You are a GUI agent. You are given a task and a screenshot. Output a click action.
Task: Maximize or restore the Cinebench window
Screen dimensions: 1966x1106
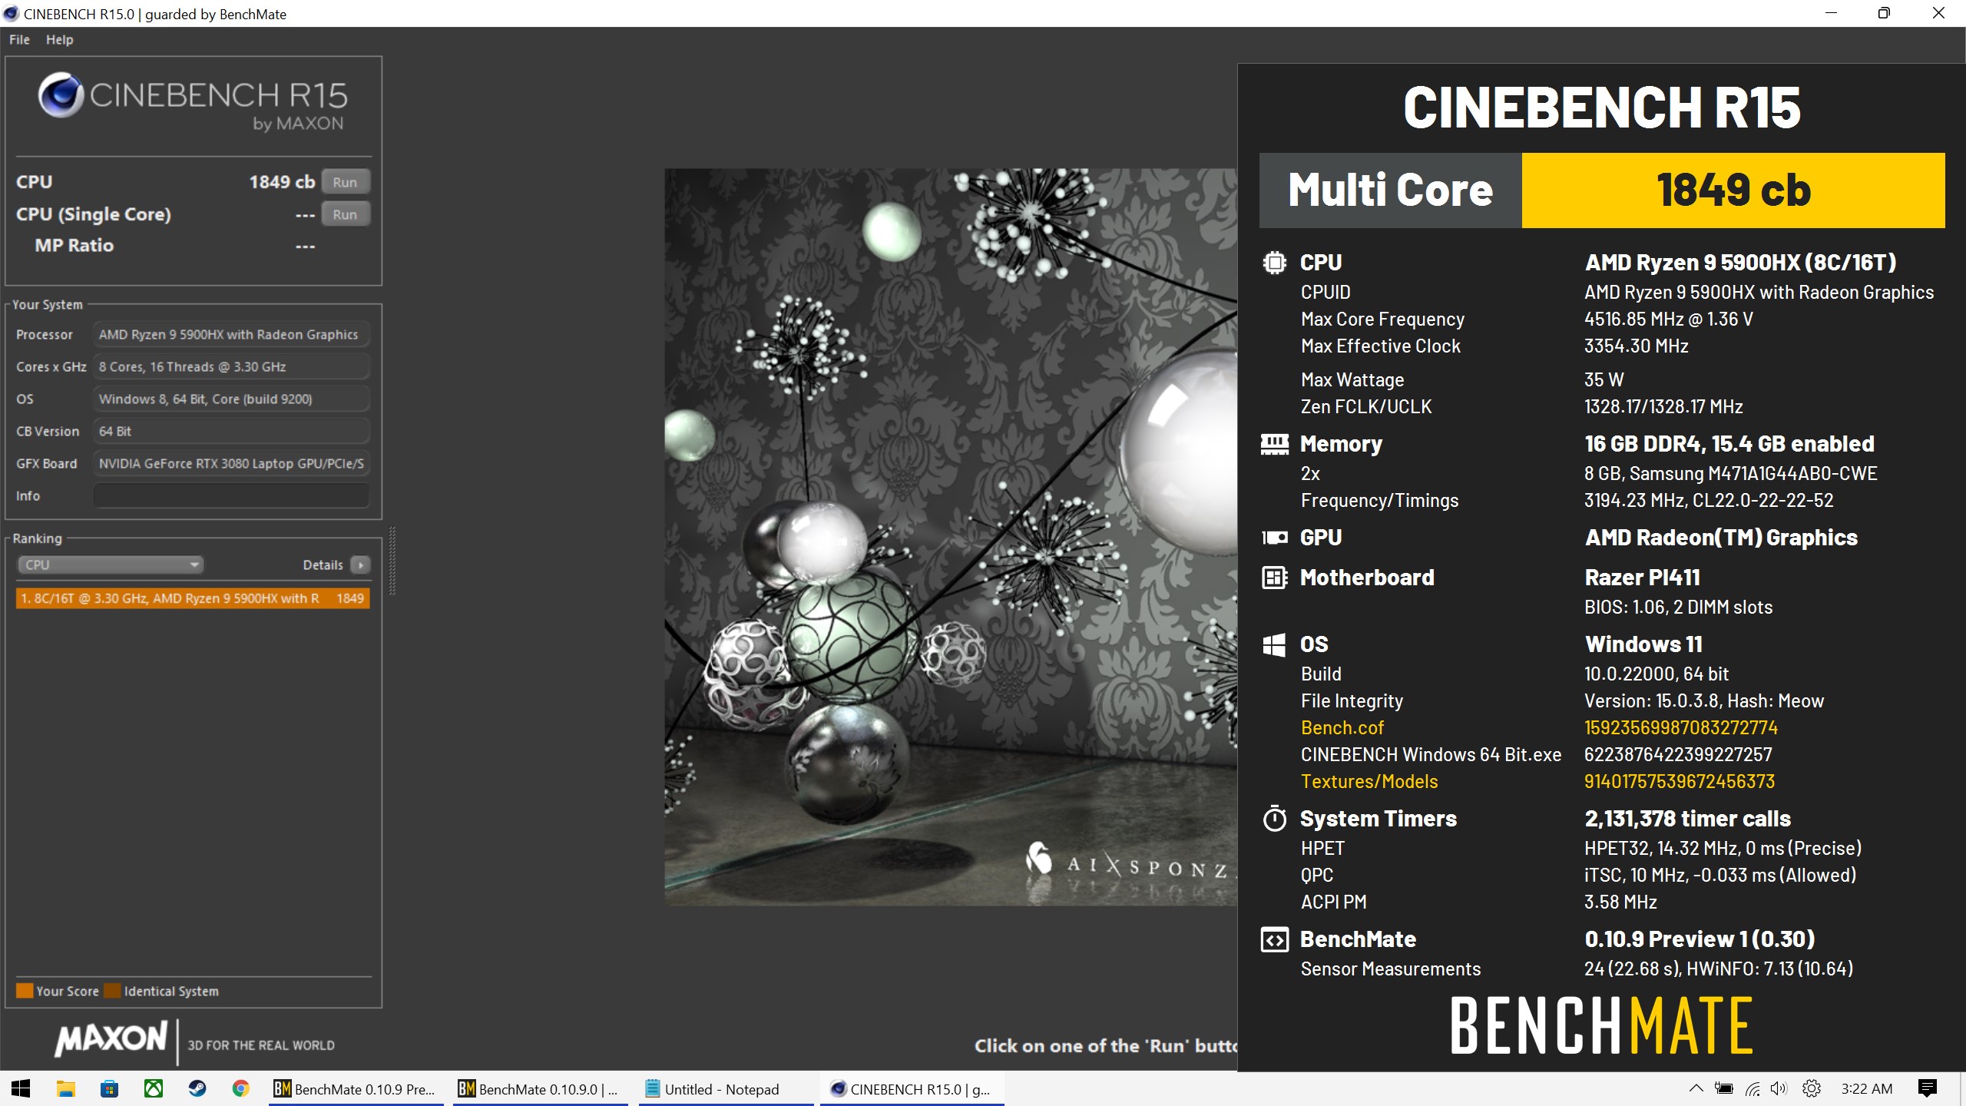coord(1884,13)
